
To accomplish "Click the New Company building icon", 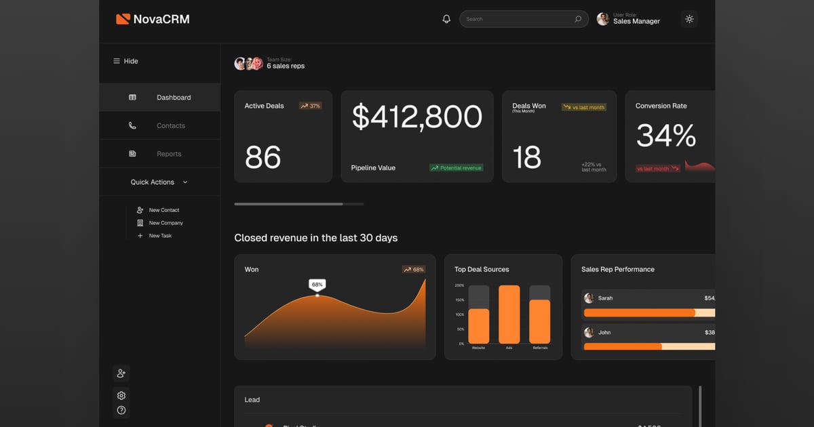I will coord(140,223).
